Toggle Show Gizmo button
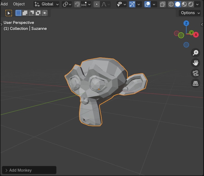Image resolution: width=204 pixels, height=176 pixels. [132, 4]
